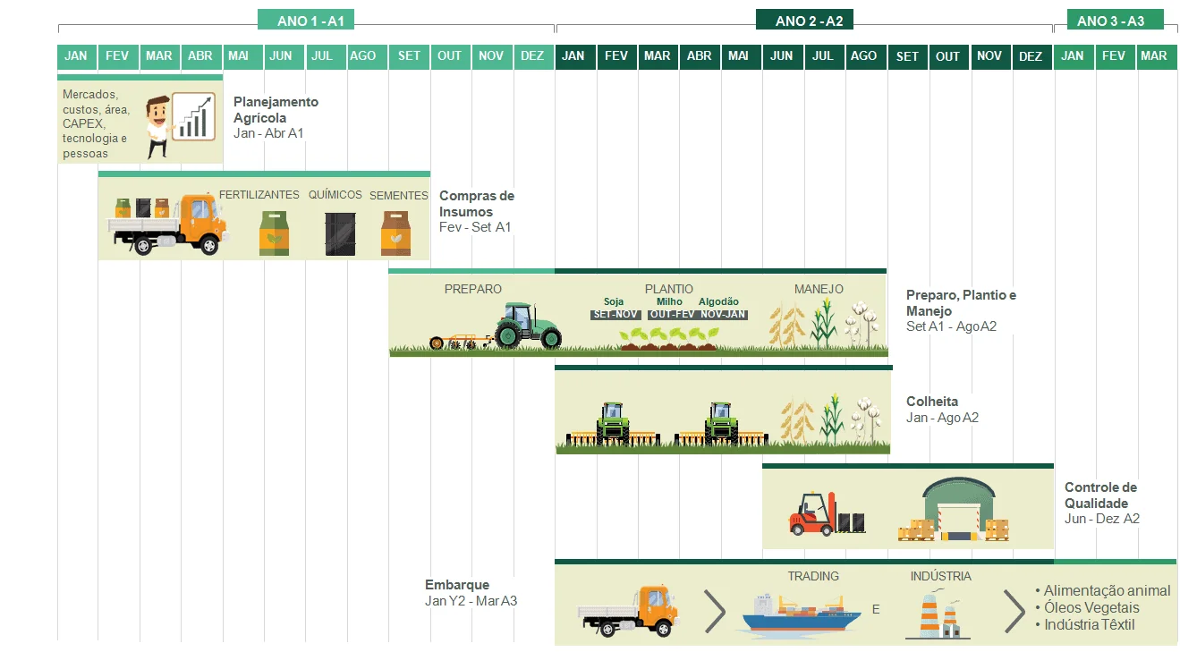Click the Controle de Qualidade label

[1100, 495]
